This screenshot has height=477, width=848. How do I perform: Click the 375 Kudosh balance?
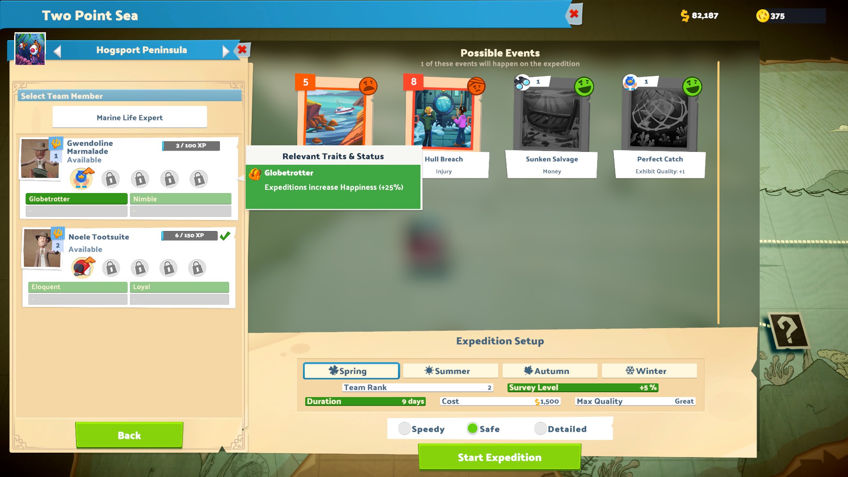tap(777, 16)
